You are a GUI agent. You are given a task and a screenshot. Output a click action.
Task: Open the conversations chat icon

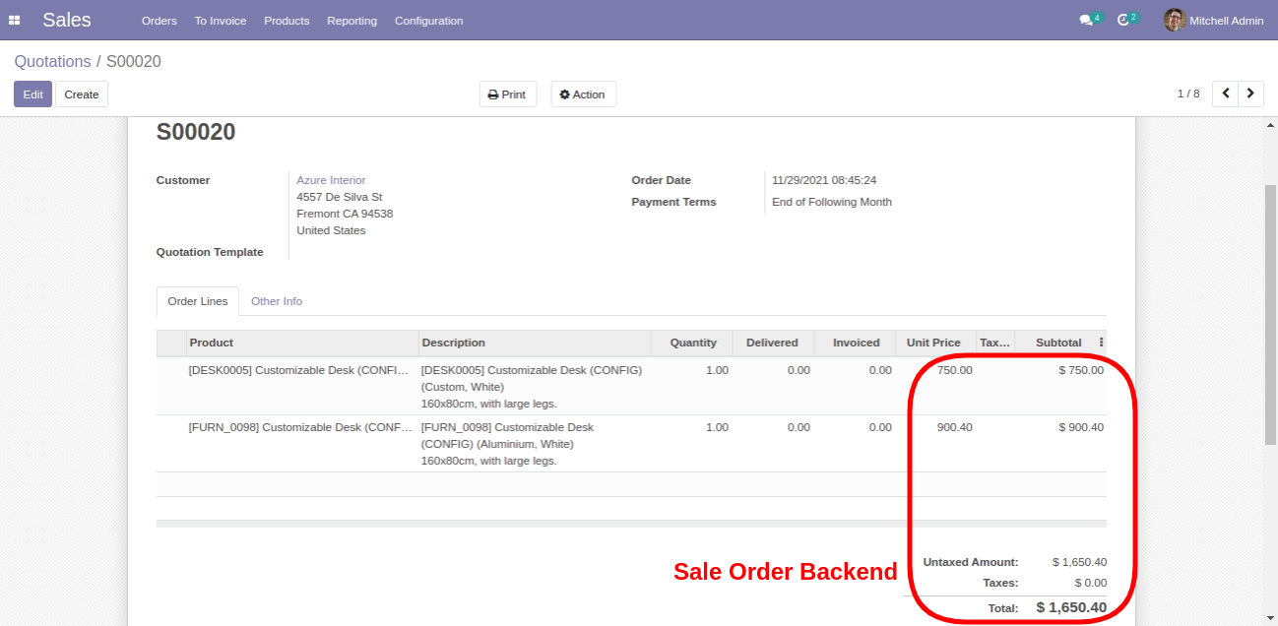point(1085,21)
